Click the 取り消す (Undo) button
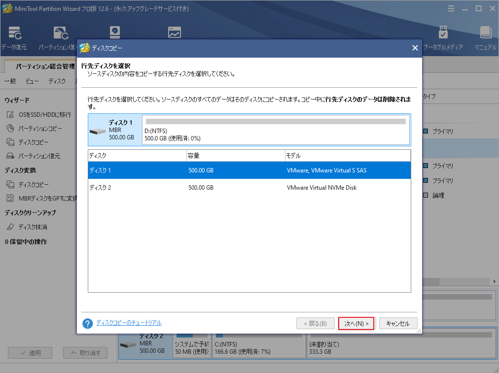 85,352
